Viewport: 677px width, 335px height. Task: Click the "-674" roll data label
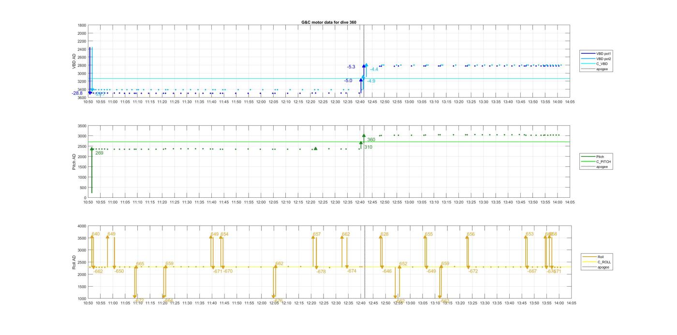[352, 271]
